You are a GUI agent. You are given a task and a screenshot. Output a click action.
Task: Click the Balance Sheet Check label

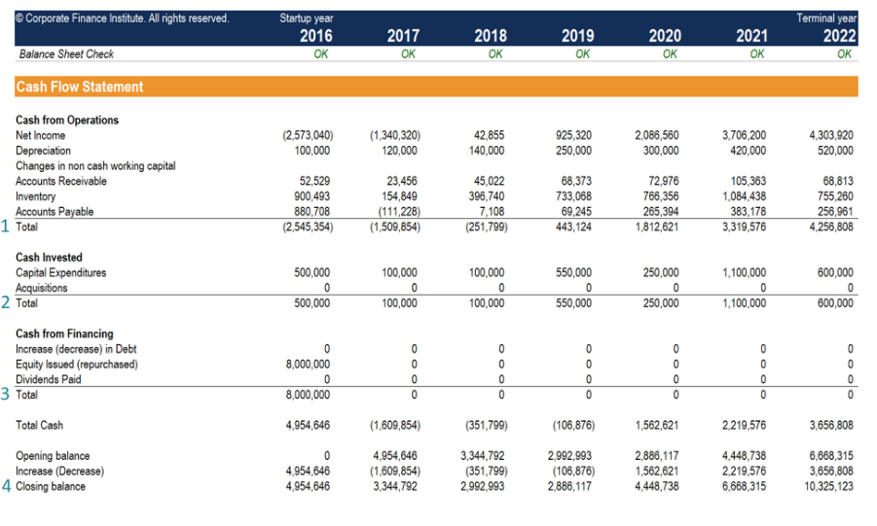pyautogui.click(x=66, y=54)
